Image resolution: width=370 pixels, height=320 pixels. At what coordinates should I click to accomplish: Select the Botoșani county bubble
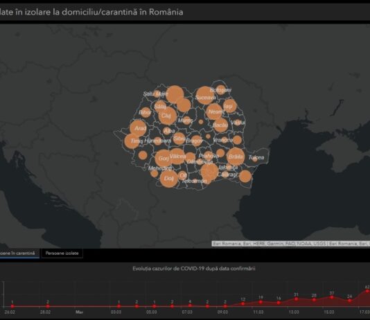coord(221,90)
